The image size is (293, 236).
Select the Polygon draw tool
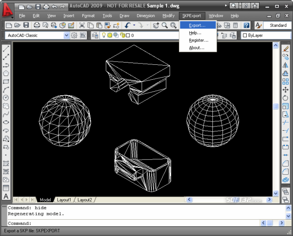[6, 74]
